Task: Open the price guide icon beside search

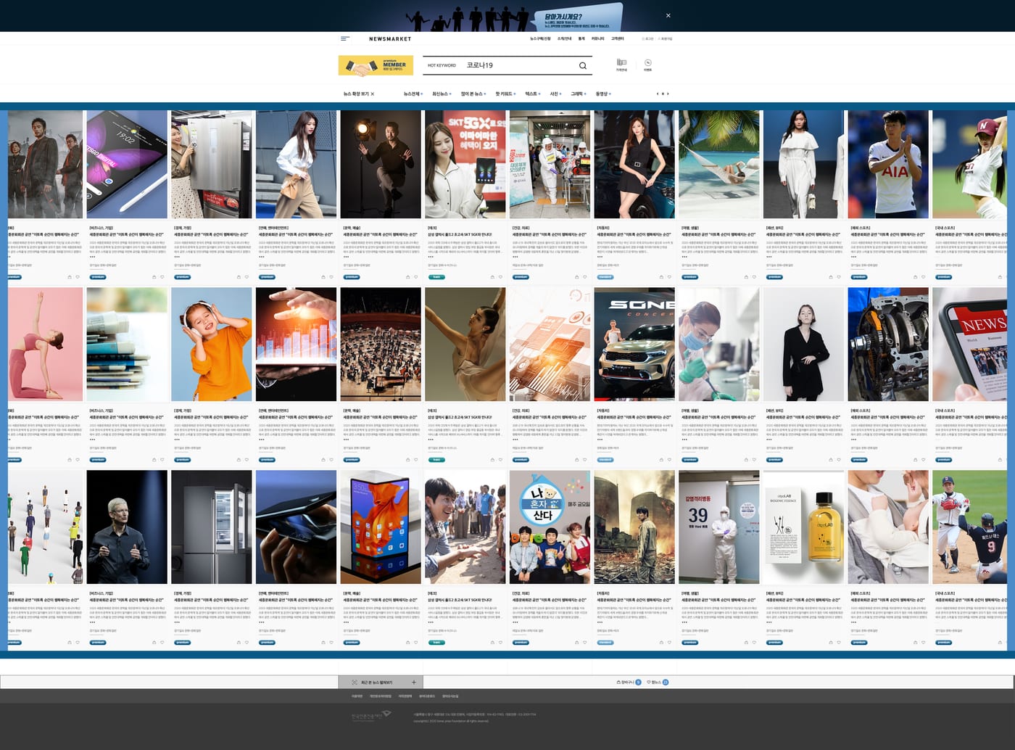Action: coord(621,65)
